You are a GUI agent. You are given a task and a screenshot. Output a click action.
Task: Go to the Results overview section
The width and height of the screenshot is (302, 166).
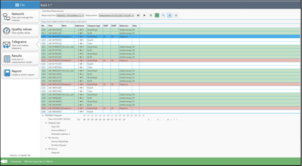point(19,58)
